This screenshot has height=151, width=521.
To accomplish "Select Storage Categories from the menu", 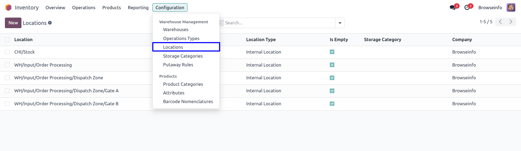I will point(183,56).
